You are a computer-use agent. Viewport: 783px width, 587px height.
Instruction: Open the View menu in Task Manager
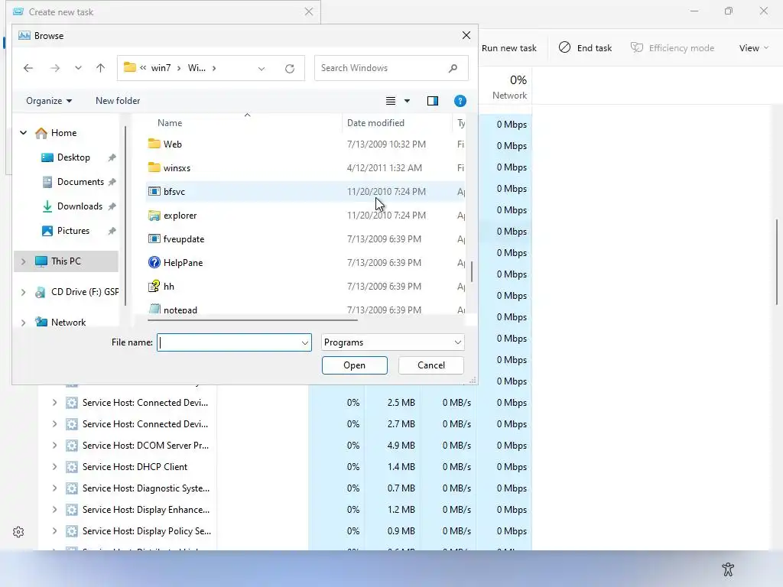pos(753,48)
